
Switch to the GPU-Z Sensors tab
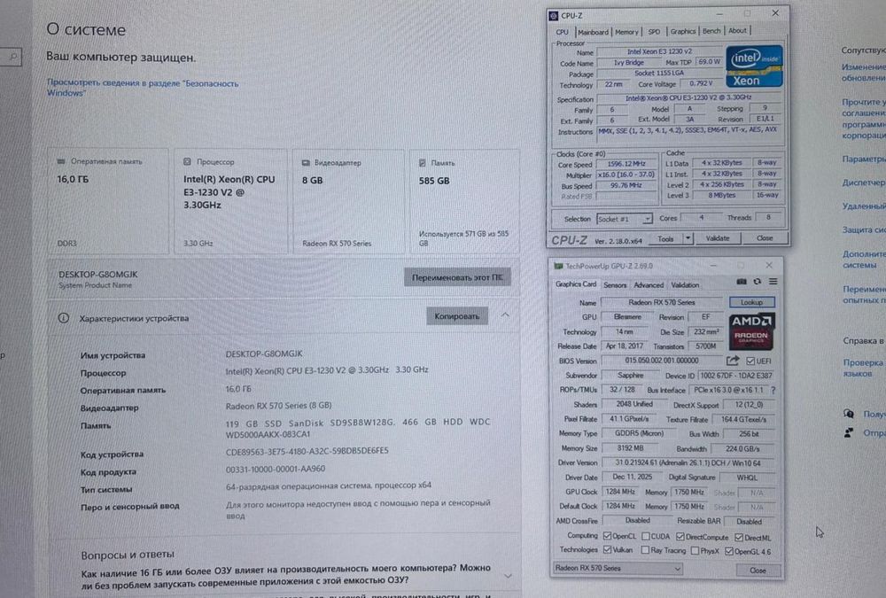click(615, 285)
